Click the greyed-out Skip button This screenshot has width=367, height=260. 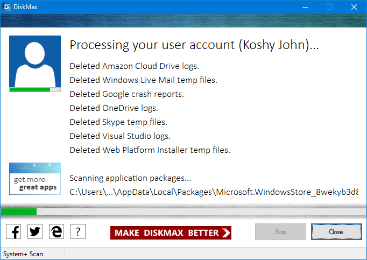280,231
